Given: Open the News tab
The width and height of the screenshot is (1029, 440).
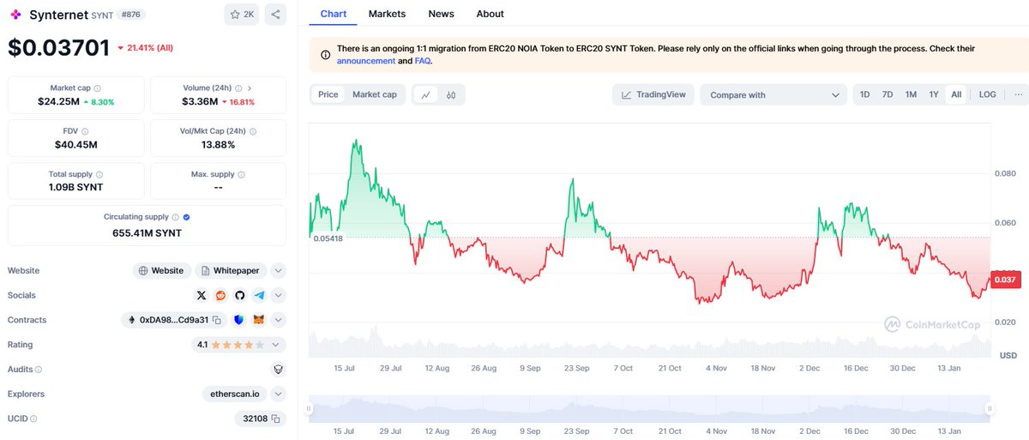Looking at the screenshot, I should (442, 14).
